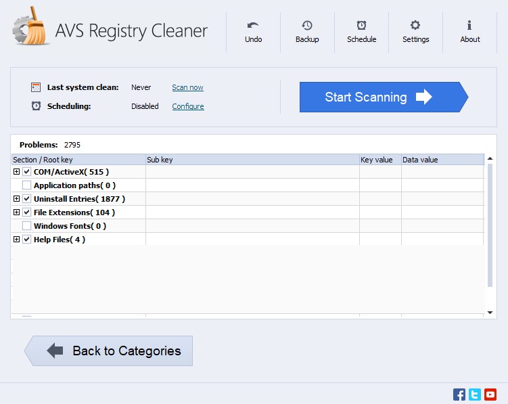The height and width of the screenshot is (404, 508).
Task: Open the Schedule alarm clock icon
Action: 361,25
